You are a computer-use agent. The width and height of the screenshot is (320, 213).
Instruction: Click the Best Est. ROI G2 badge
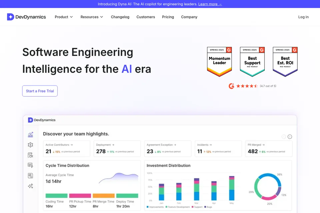click(x=285, y=62)
